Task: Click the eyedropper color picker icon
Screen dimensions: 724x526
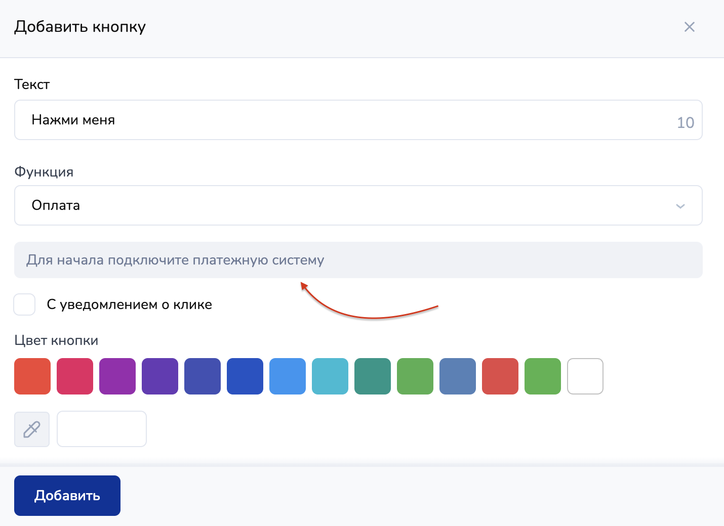Action: pyautogui.click(x=32, y=429)
